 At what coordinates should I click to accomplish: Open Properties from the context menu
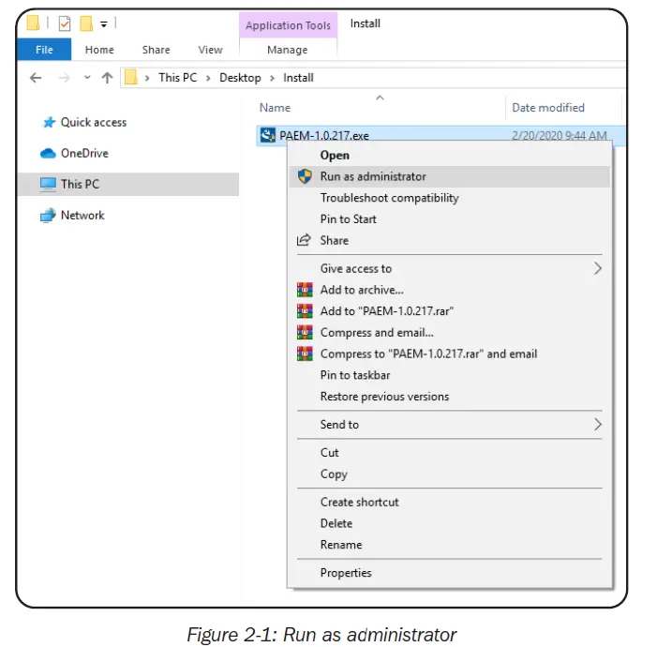coord(449,573)
